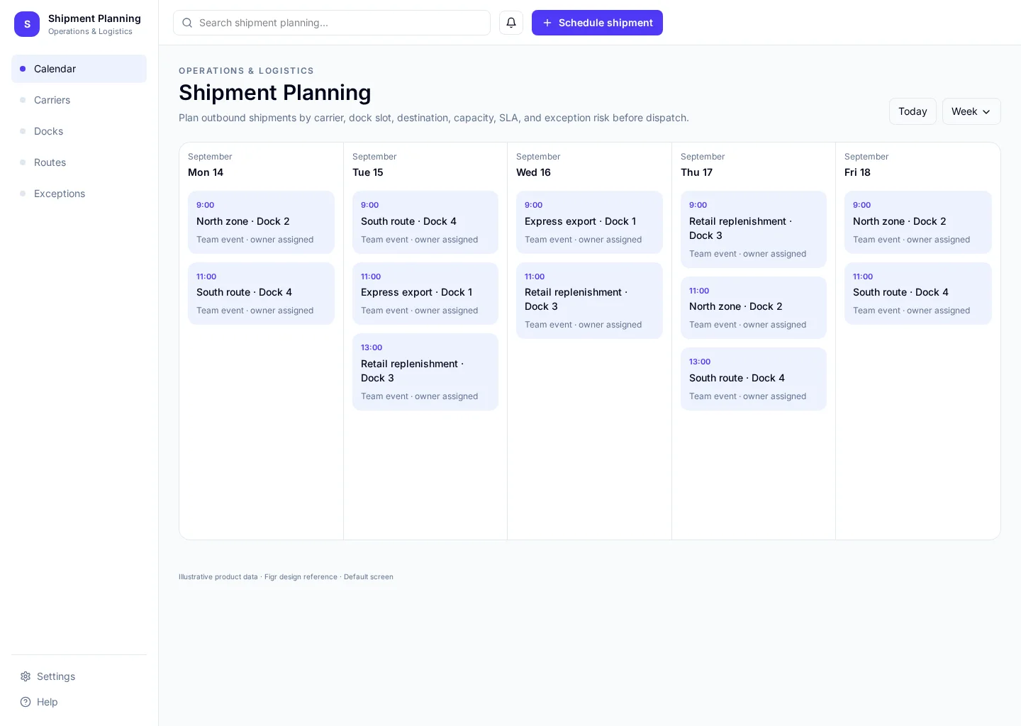Open Friday's 9:00 North zone Dock 2 event

pos(918,222)
